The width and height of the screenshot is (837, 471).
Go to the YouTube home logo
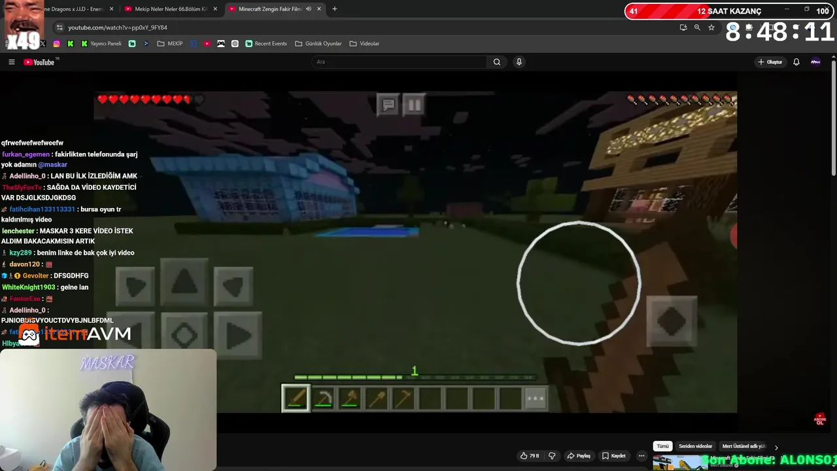[x=39, y=62]
